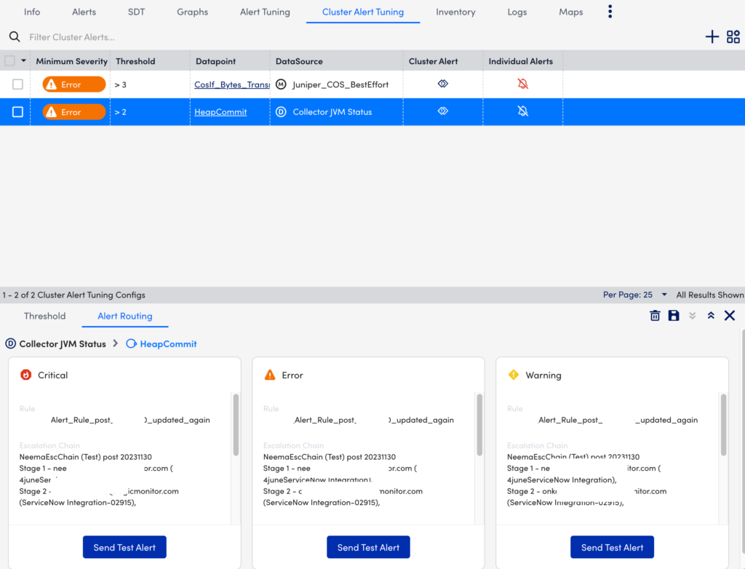Open the three-dot overflow menu in the navigation bar

coord(610,11)
